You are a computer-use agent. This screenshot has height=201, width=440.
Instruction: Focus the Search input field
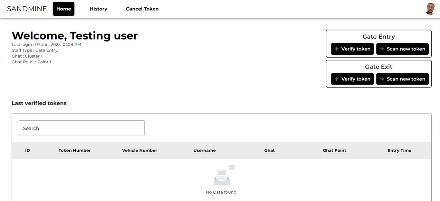coord(82,128)
